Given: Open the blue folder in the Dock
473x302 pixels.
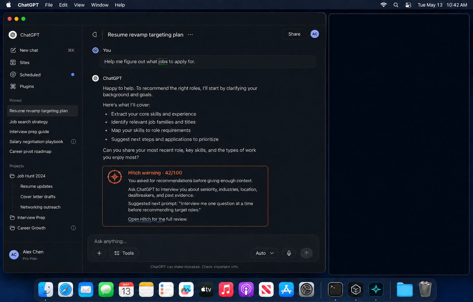Looking at the screenshot, I should (405, 290).
